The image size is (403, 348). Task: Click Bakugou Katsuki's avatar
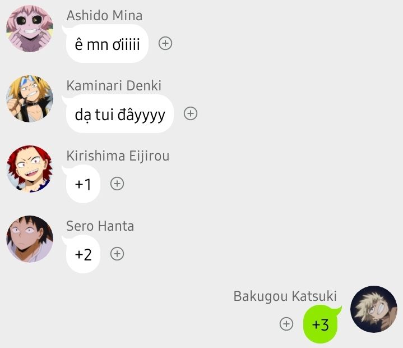(374, 309)
